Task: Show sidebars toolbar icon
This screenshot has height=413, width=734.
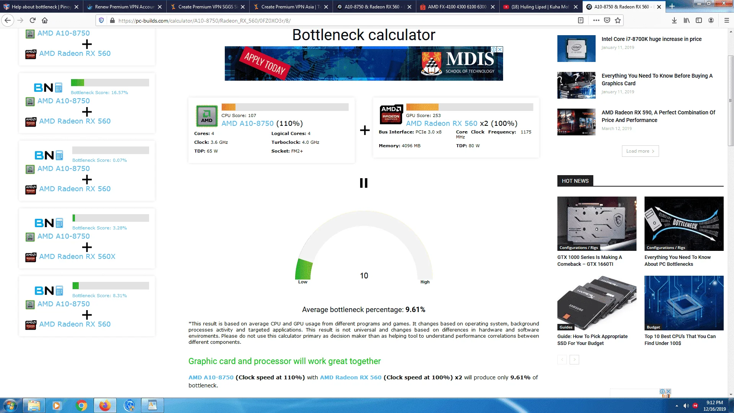Action: [x=699, y=20]
